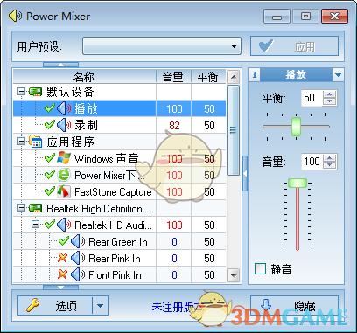Click the sound card icon beside 默认设备
The height and width of the screenshot is (333, 357).
coord(36,92)
